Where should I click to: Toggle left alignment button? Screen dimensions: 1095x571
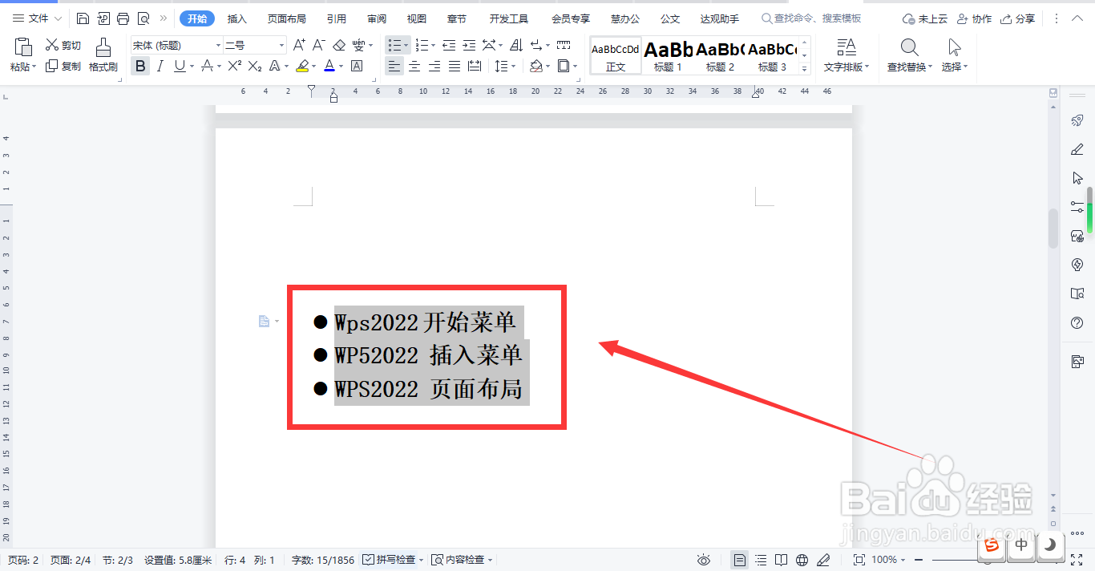coord(394,67)
